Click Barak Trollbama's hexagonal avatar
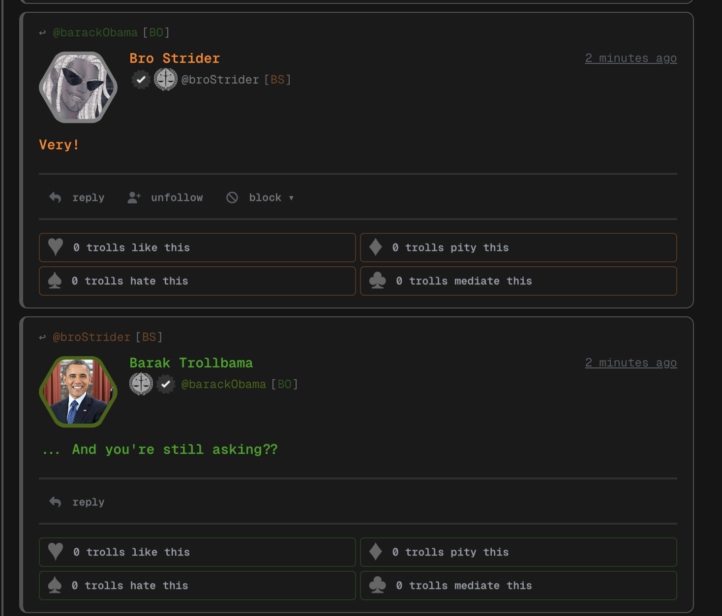 tap(78, 392)
